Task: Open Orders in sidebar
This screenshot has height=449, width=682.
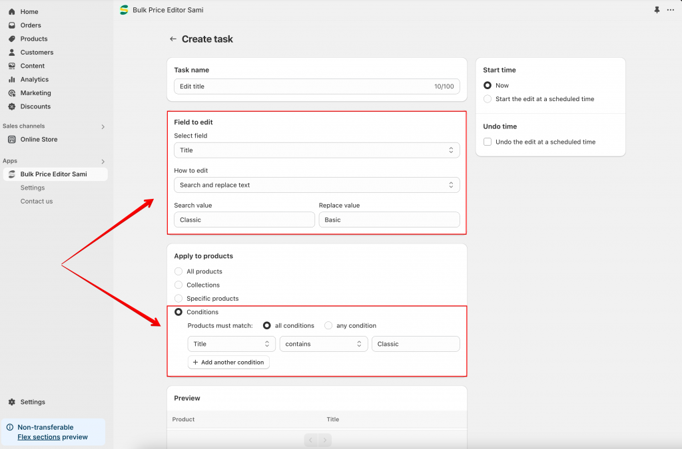Action: point(31,25)
